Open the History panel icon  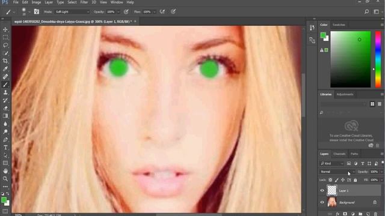click(x=312, y=28)
